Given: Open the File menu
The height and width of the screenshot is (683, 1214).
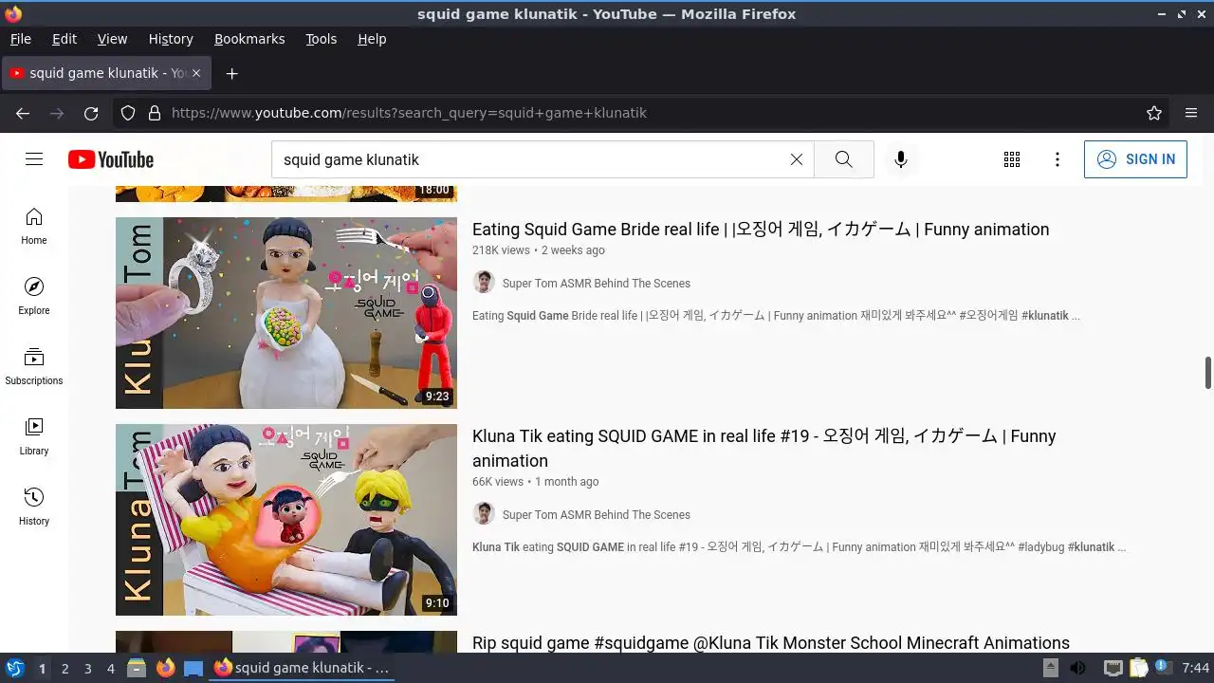Looking at the screenshot, I should pos(21,39).
